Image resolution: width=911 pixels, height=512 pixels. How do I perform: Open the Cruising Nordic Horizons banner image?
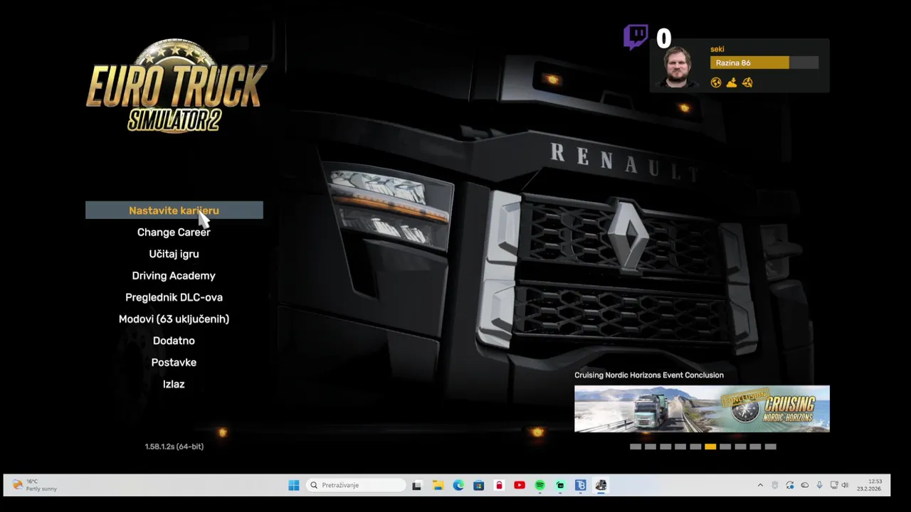click(702, 409)
